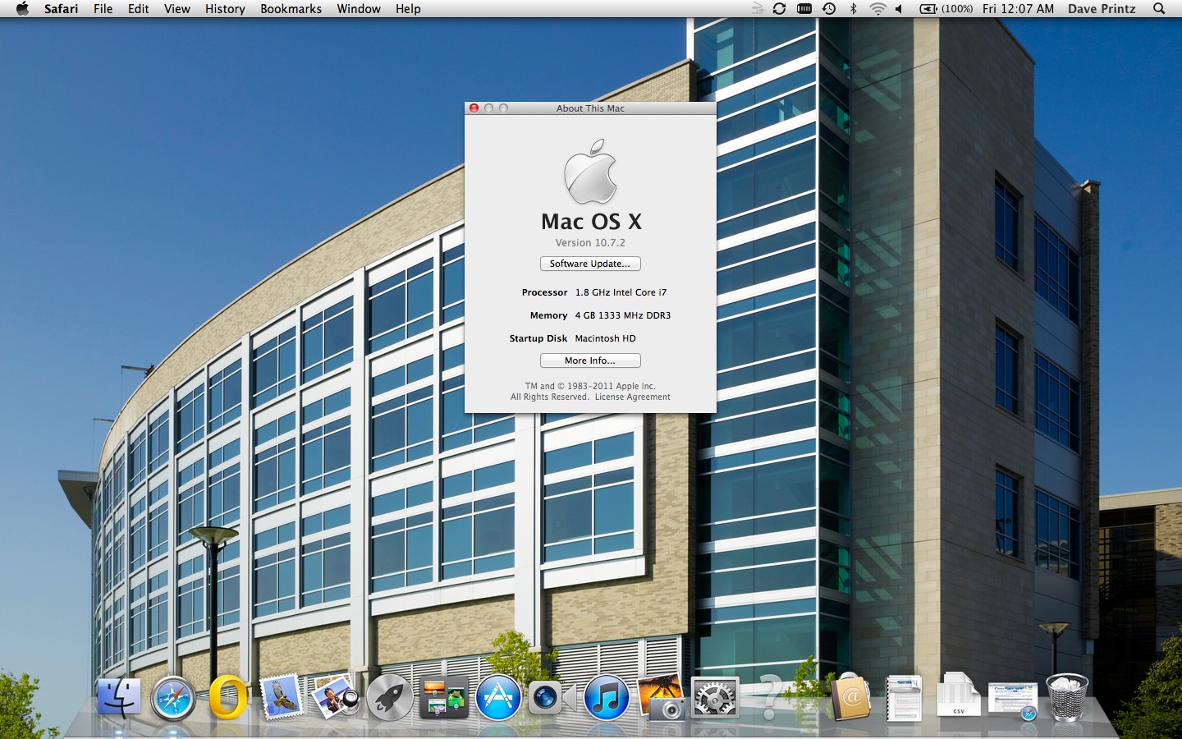The height and width of the screenshot is (739, 1182).
Task: Open Address Book in the Dock
Action: 850,698
